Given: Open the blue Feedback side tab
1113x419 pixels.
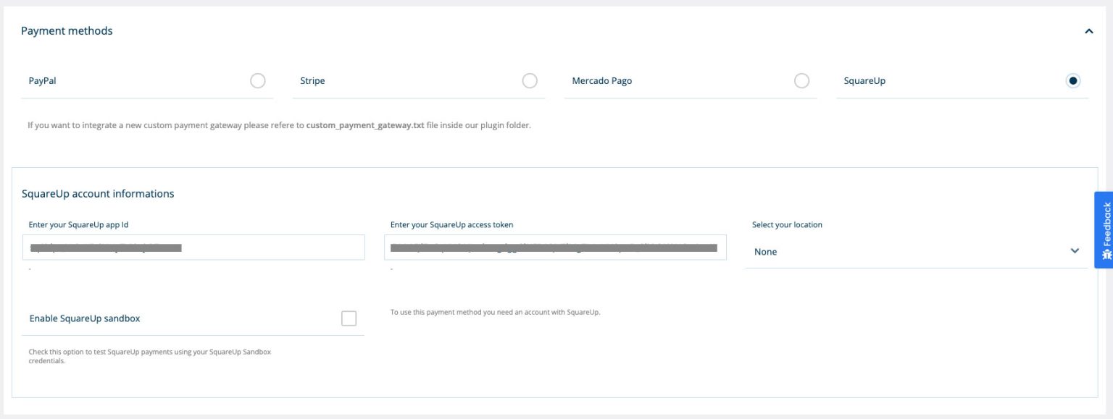Looking at the screenshot, I should 1104,224.
